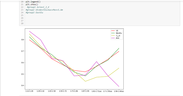Click the green WestEu legend swatch
The width and height of the screenshot is (183, 96).
coord(113,33)
